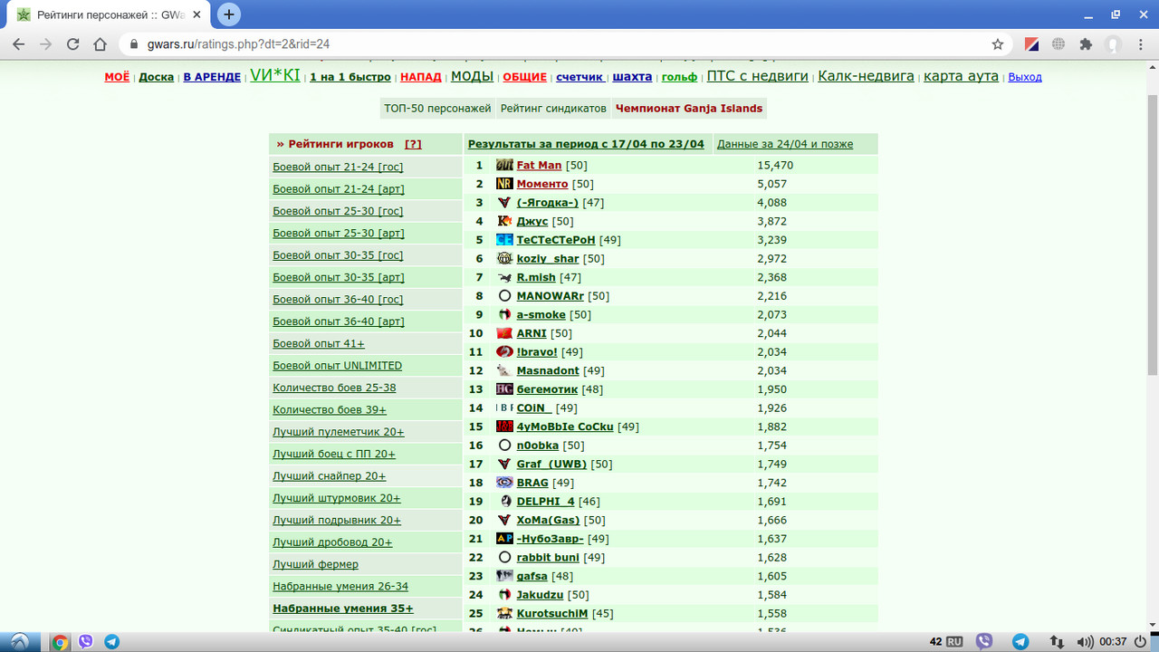Screen dimensions: 1159x652
Task: Click the syndicate icon beside a-smoke
Action: [x=504, y=314]
